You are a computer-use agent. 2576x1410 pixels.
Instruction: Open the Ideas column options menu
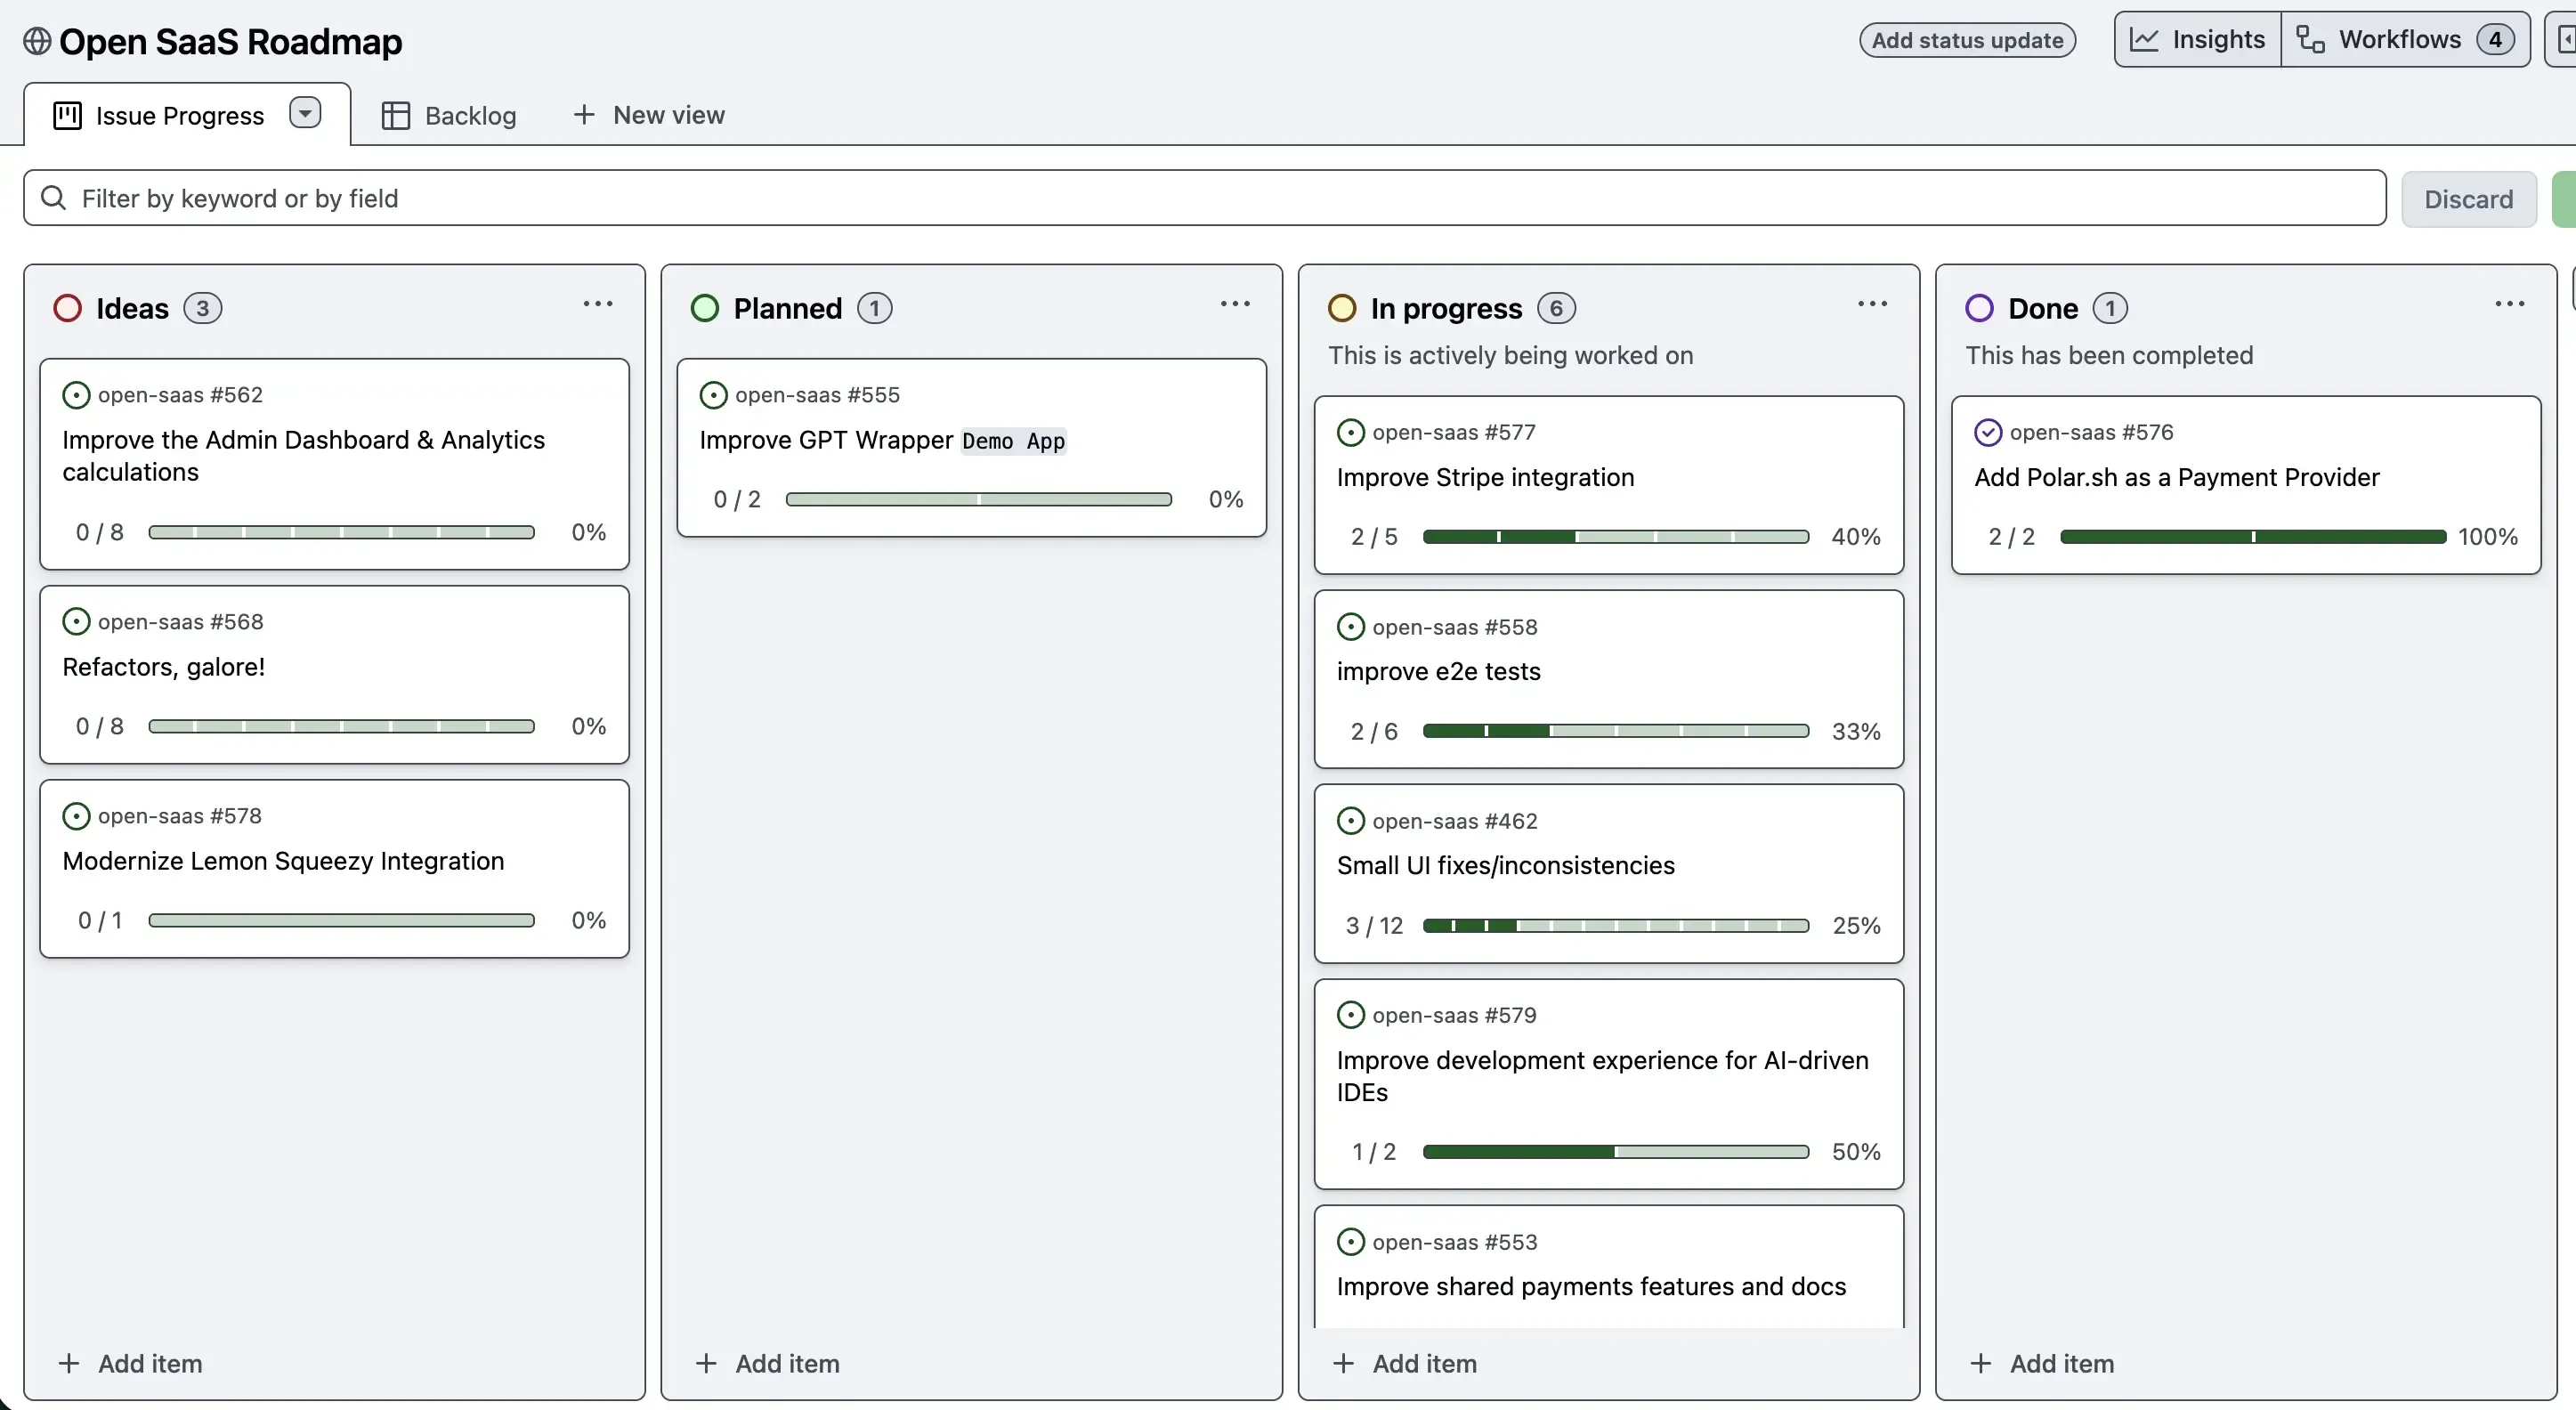click(597, 304)
